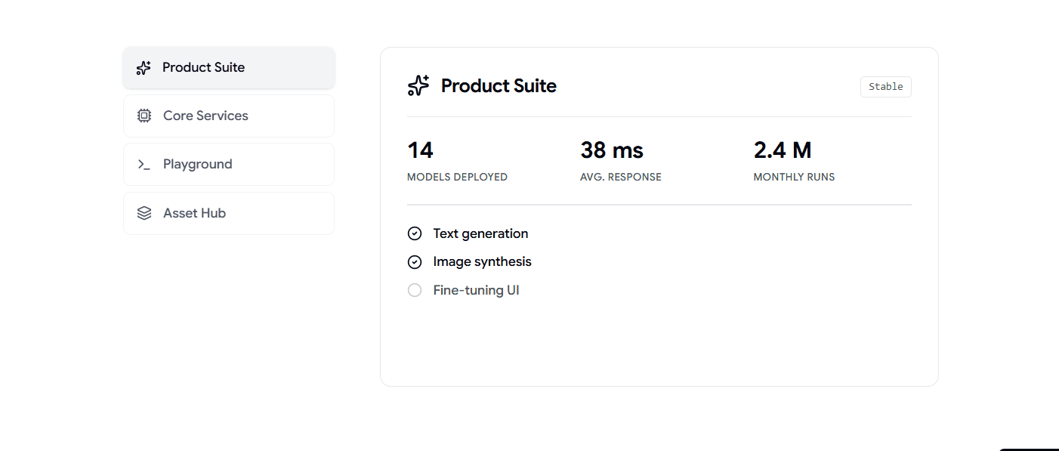Viewport: 1059px width, 451px height.
Task: Select the Product Suite sidebar tab
Action: (x=229, y=68)
